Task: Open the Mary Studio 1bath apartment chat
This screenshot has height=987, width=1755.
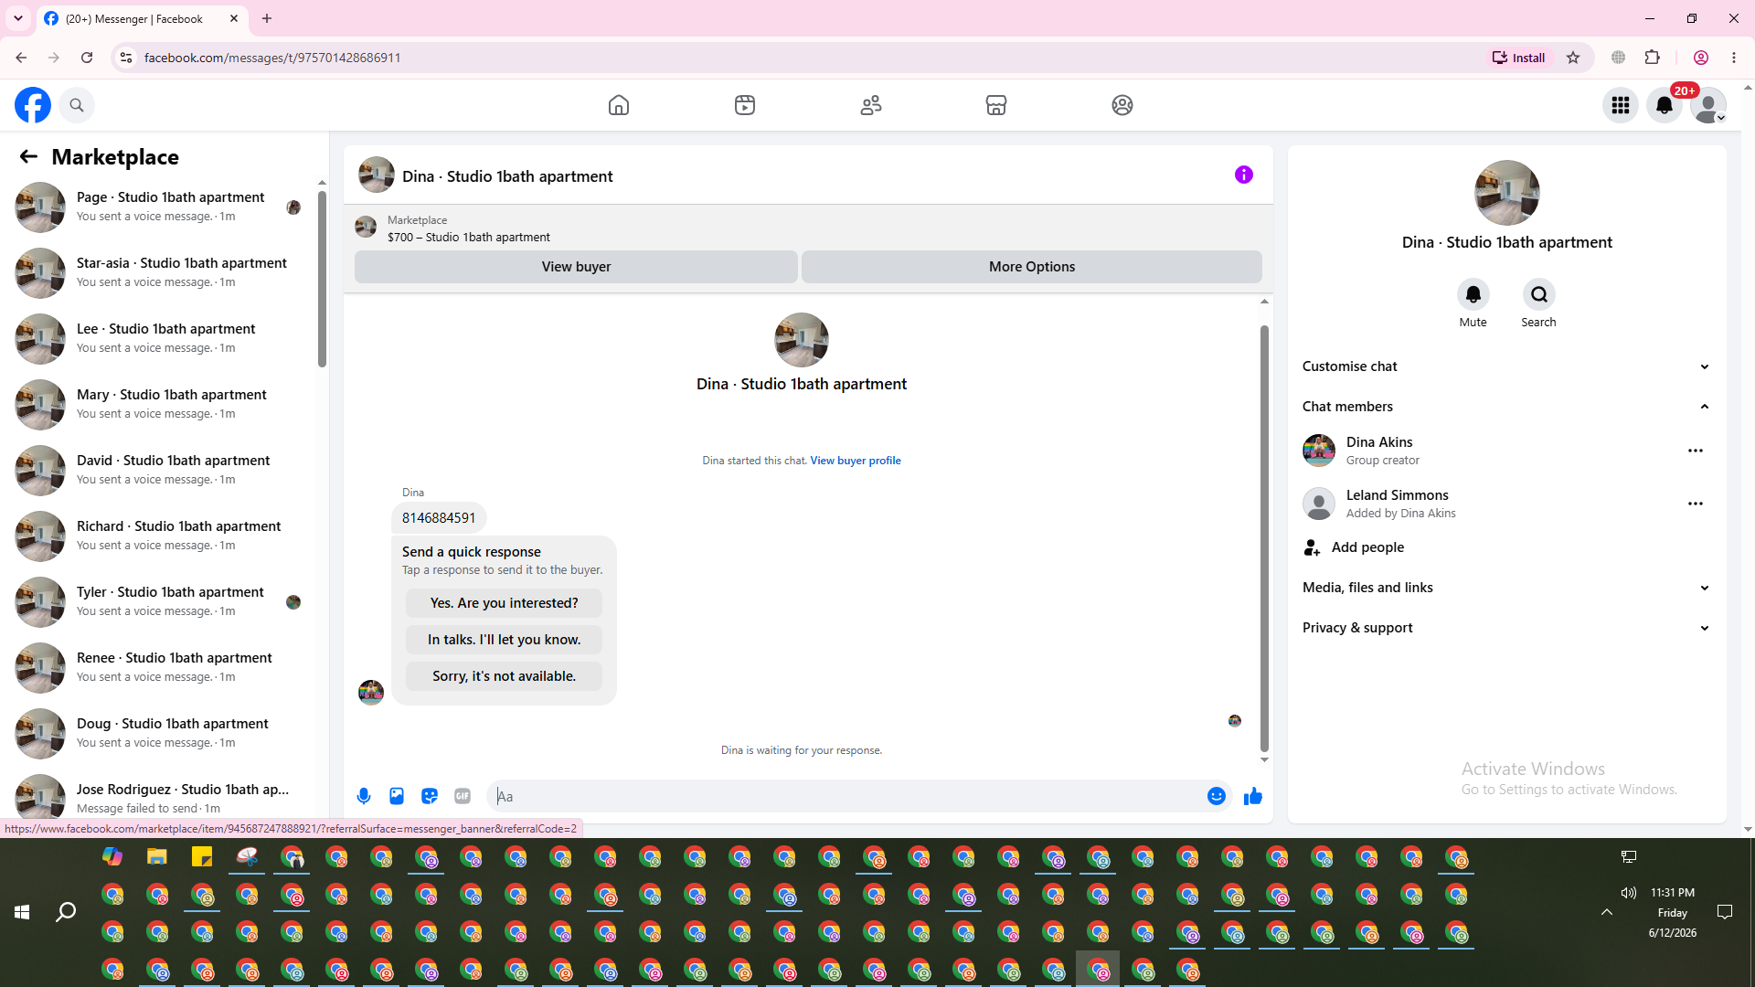Action: (160, 404)
